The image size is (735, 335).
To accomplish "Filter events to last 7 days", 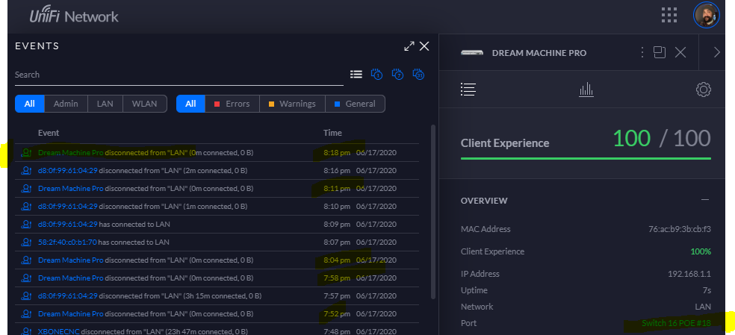I will (397, 75).
